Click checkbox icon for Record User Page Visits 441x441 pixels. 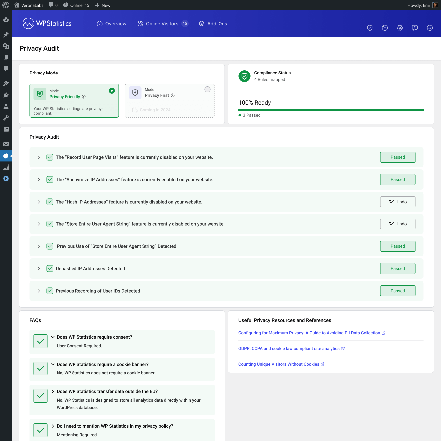pos(50,157)
